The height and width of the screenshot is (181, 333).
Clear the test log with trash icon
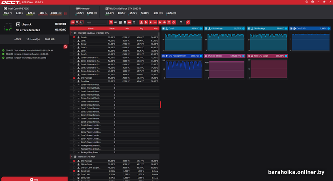click(x=65, y=47)
